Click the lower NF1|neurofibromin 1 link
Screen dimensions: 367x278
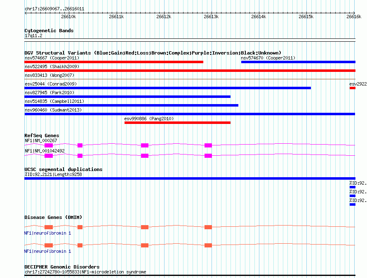coord(47,251)
